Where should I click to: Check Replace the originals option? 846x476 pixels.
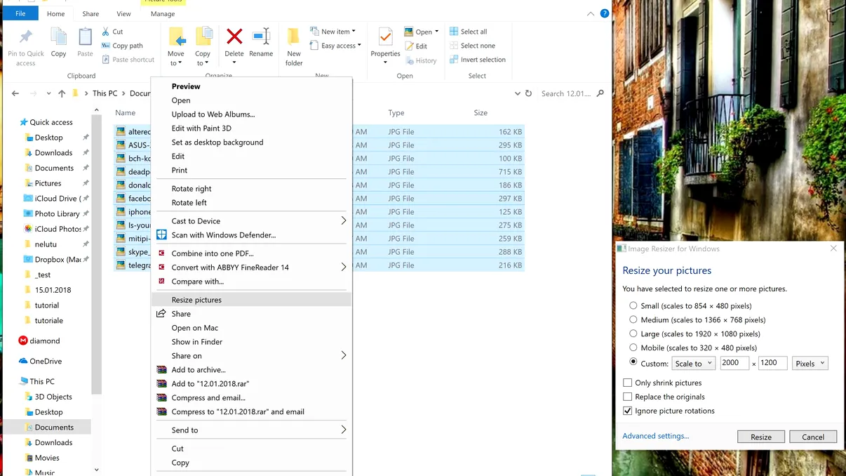tap(628, 397)
